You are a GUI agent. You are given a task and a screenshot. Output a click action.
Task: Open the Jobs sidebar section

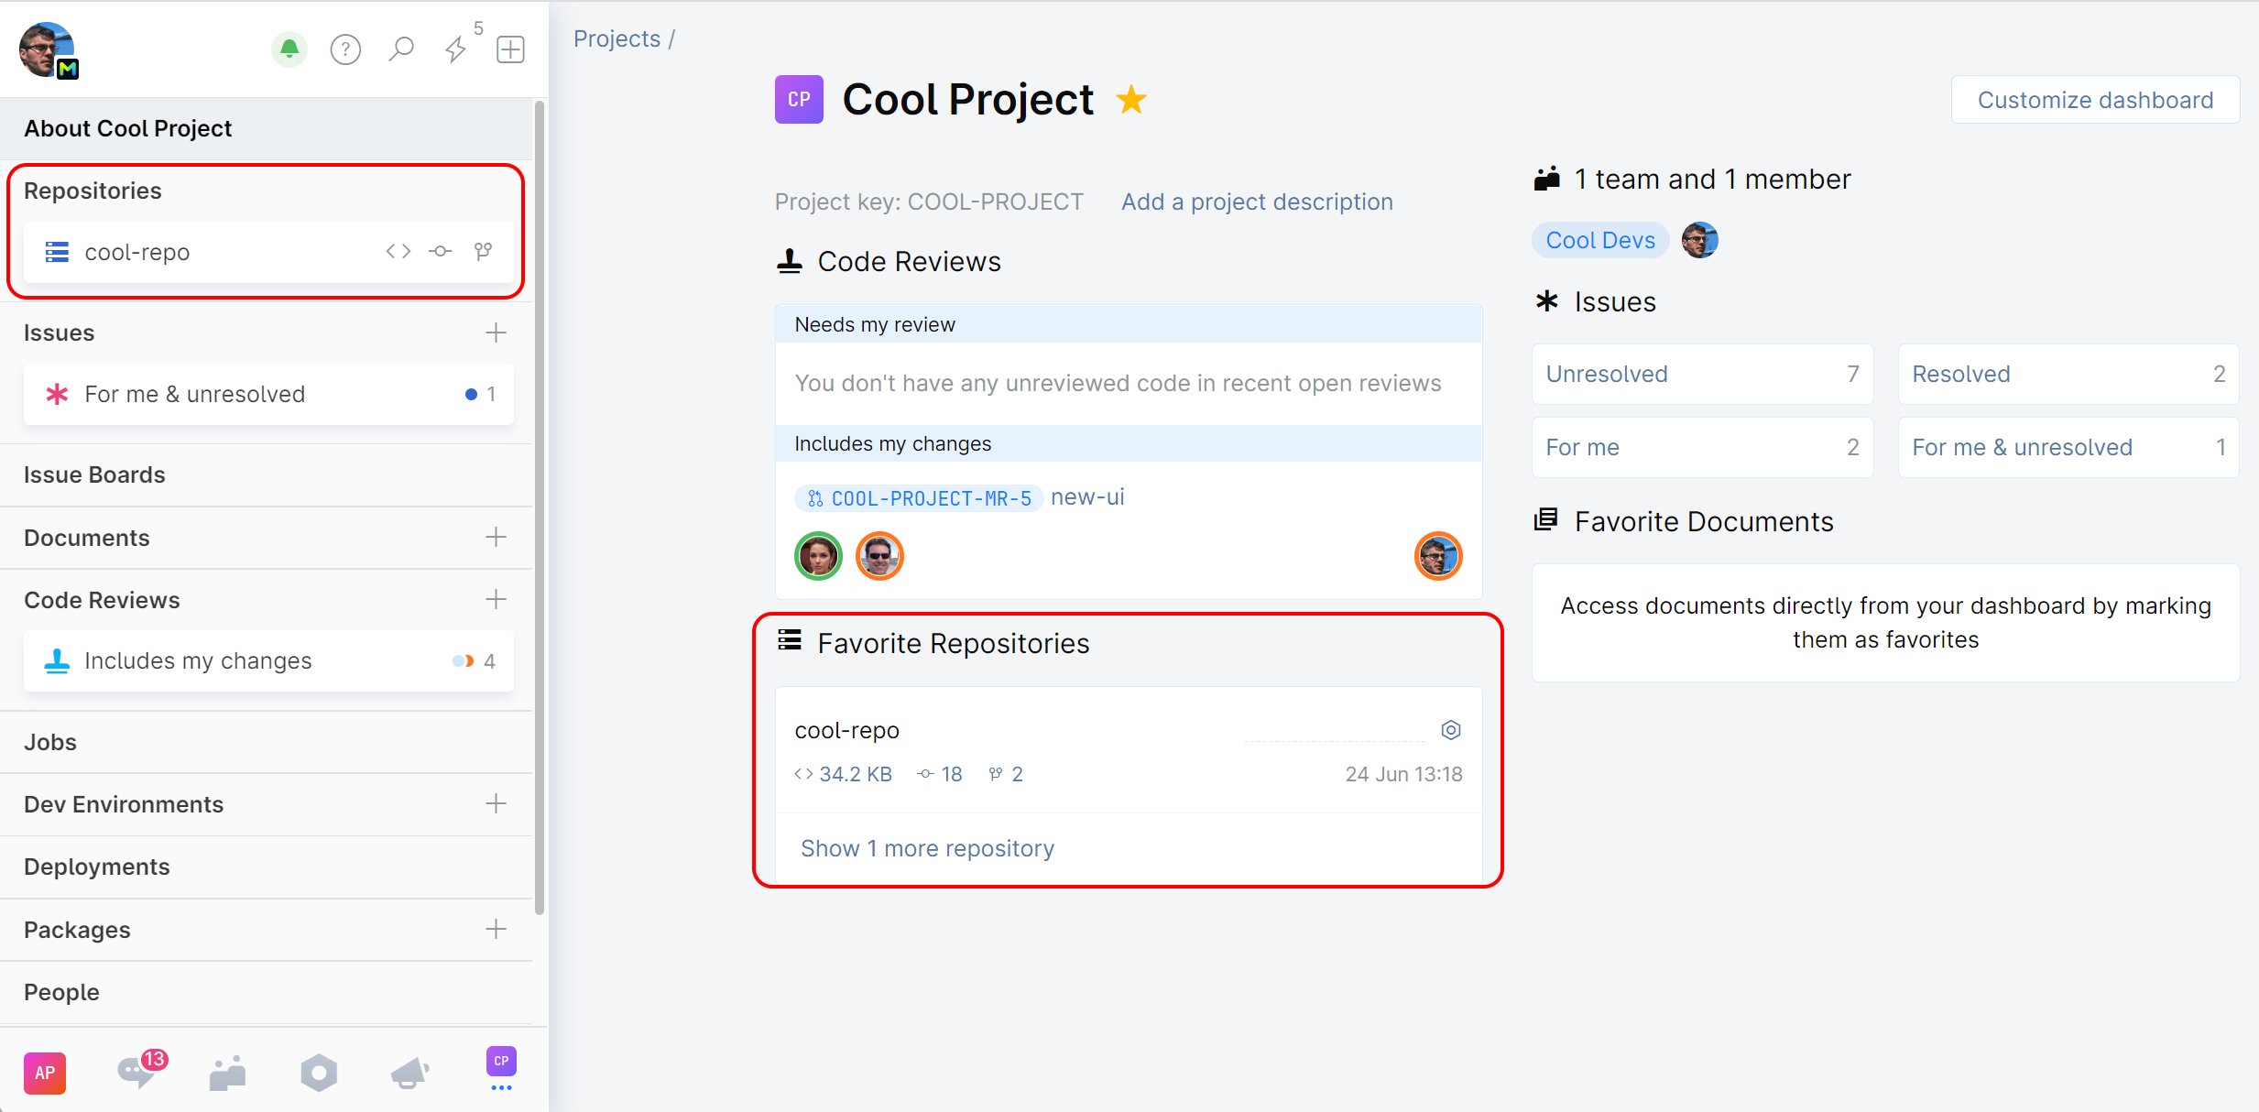pyautogui.click(x=50, y=742)
